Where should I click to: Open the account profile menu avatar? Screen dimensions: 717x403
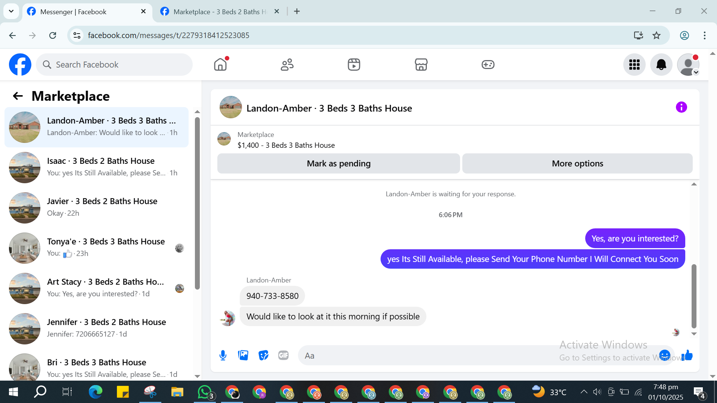(688, 65)
